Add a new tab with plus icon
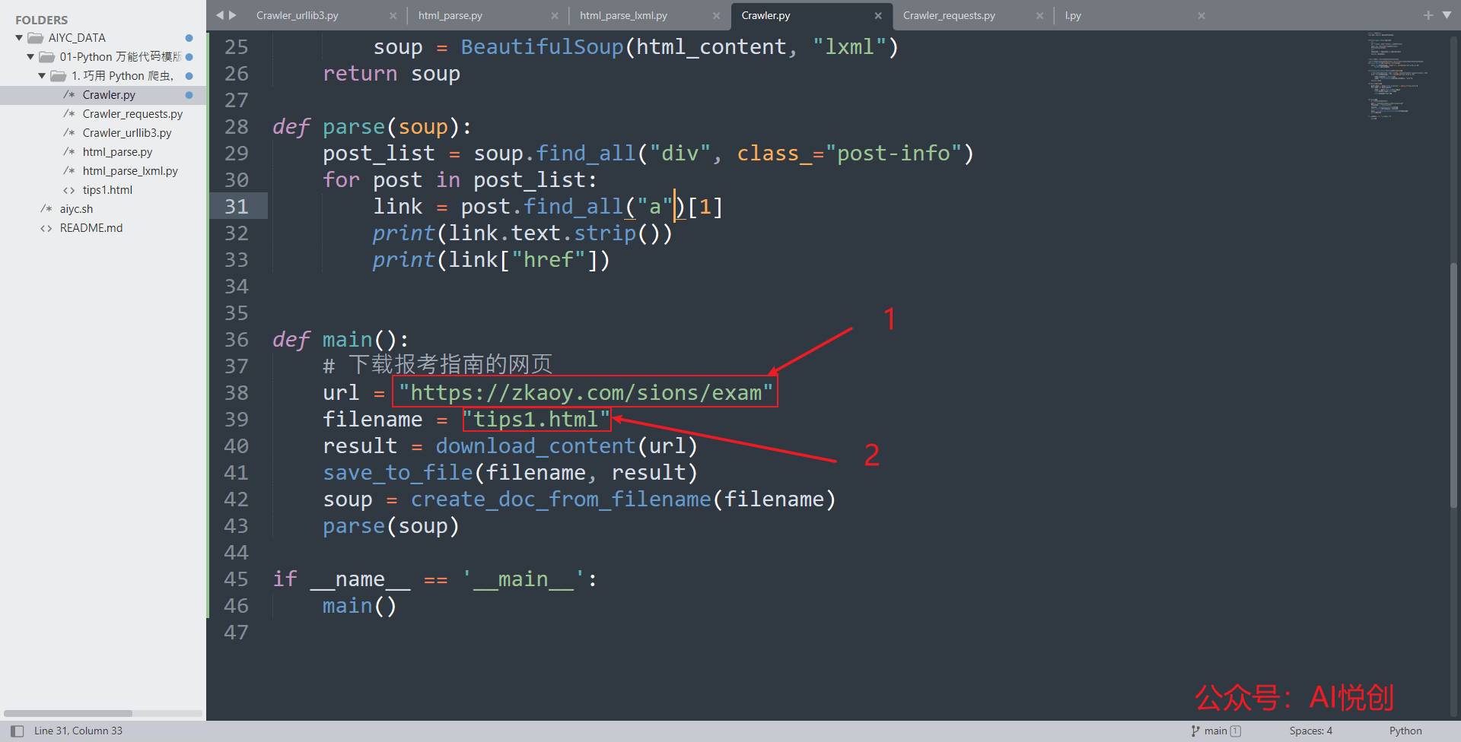Viewport: 1461px width, 742px height. point(1428,15)
